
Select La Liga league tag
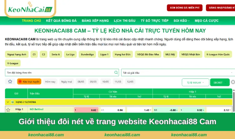point(70,54)
